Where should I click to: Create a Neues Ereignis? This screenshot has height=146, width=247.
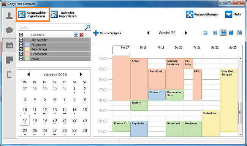107,33
